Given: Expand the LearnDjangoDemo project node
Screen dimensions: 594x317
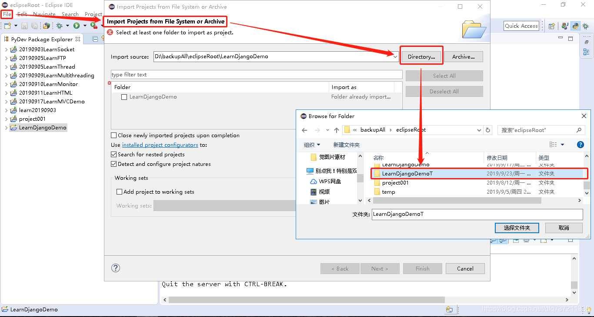Looking at the screenshot, I should pos(6,128).
